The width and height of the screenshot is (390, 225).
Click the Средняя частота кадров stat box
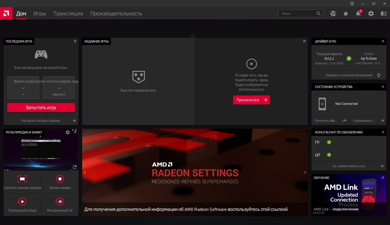(x=59, y=88)
